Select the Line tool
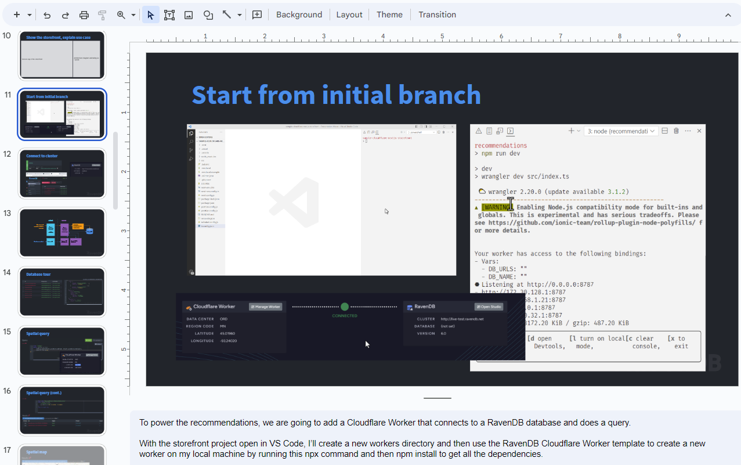This screenshot has width=741, height=465. coord(227,15)
